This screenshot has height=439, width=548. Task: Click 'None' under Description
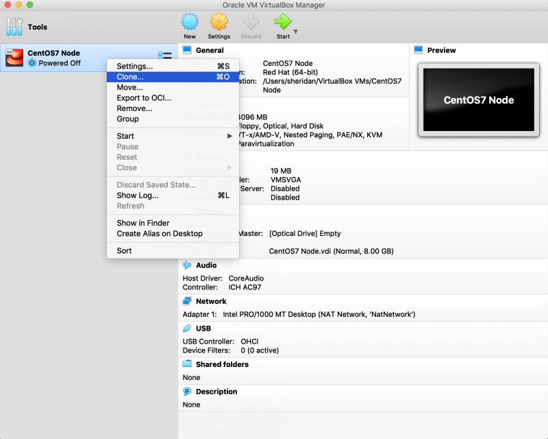click(192, 405)
